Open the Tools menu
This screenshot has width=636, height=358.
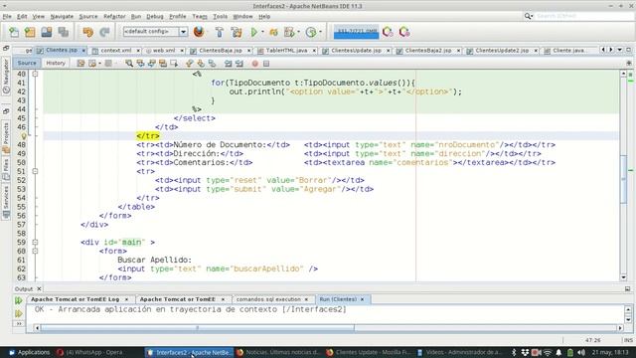(x=221, y=16)
